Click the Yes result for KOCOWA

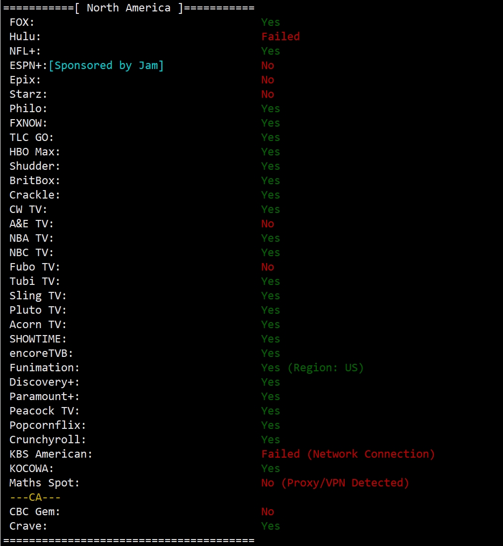pos(271,469)
